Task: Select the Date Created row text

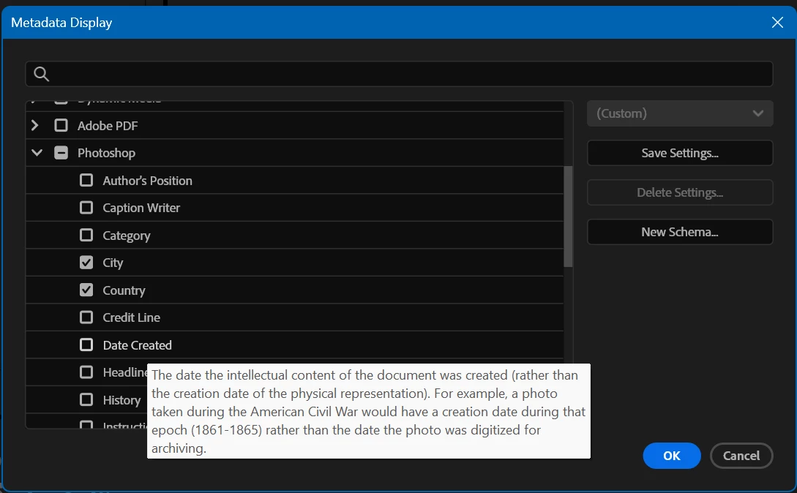Action: point(138,345)
